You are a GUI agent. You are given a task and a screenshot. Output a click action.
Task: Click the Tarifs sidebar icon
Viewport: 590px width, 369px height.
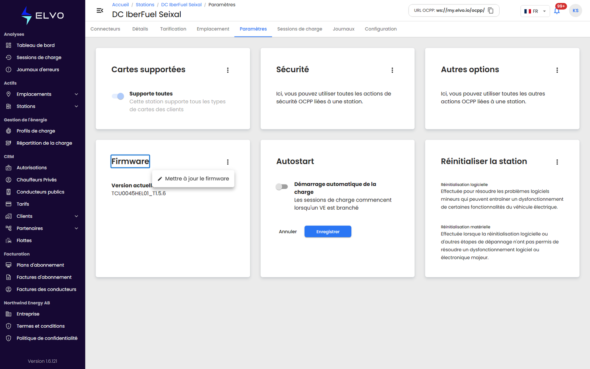[8, 204]
